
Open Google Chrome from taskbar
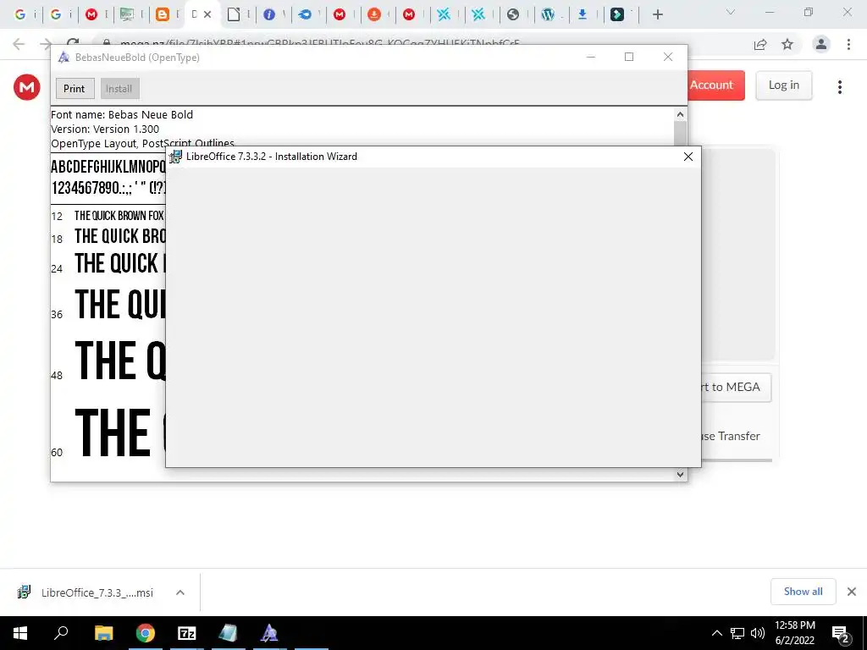point(146,633)
